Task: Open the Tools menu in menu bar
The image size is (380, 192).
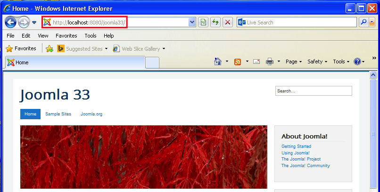Action: click(91, 36)
